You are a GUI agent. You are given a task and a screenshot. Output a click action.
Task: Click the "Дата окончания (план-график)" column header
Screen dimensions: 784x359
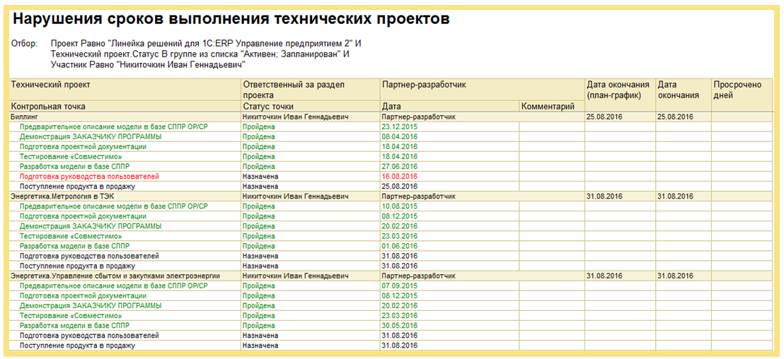tap(618, 89)
